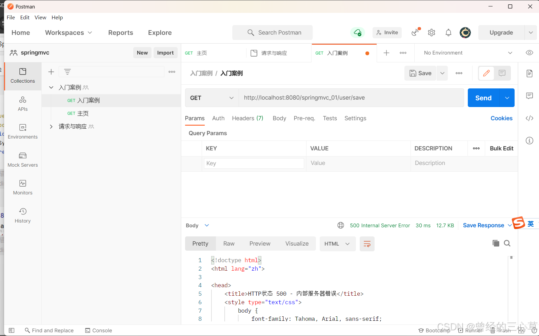Open Postman settings gear icon

(432, 33)
